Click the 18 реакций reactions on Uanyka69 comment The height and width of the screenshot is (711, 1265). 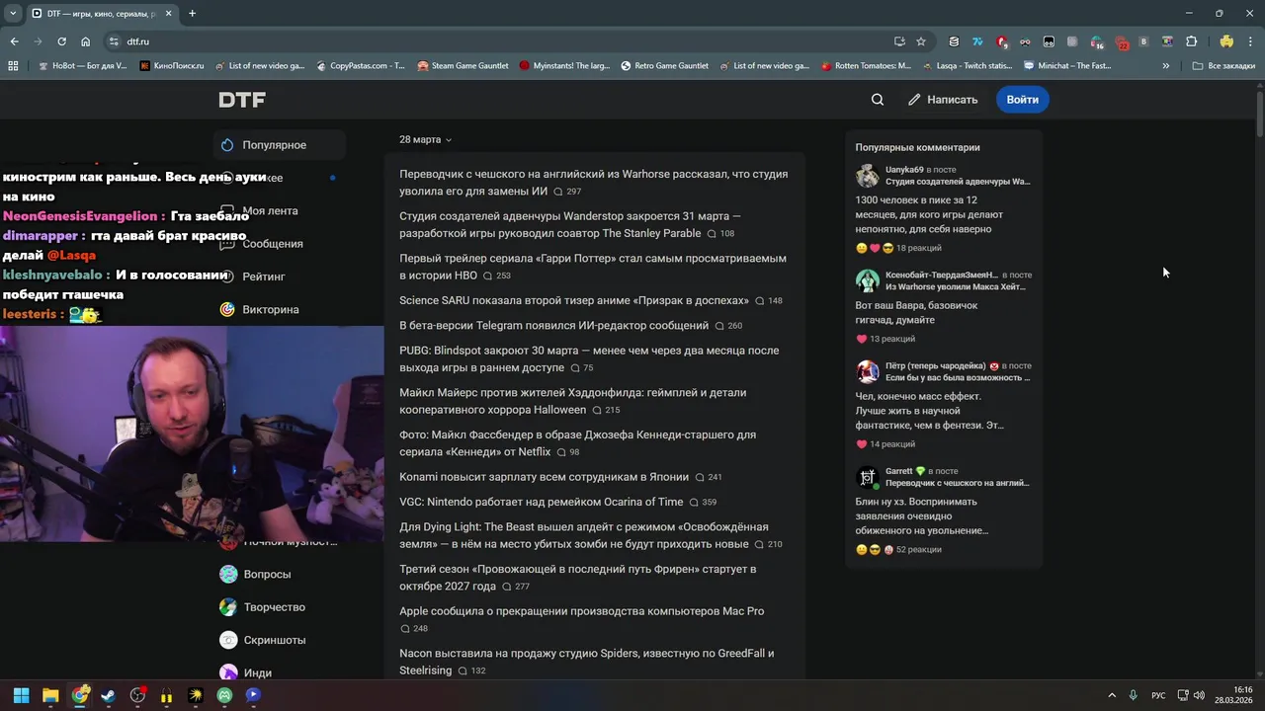click(x=898, y=248)
